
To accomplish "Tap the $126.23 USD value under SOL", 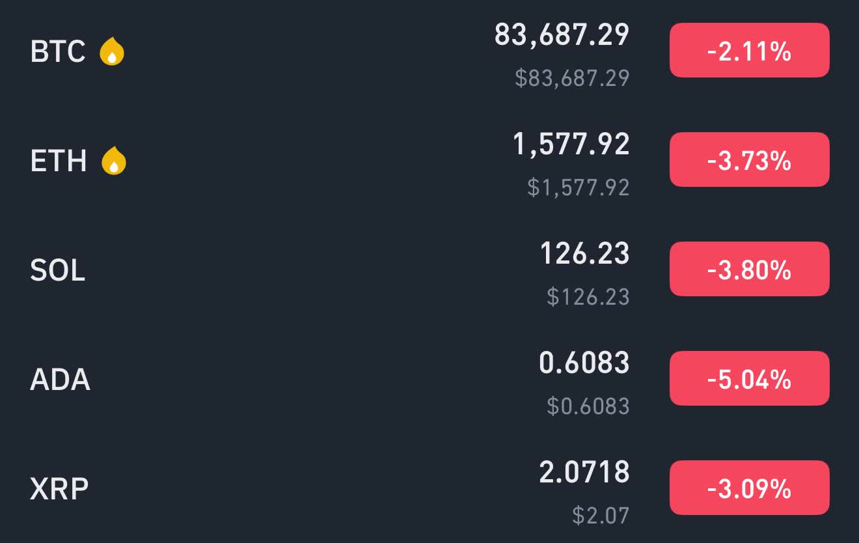I will (588, 297).
